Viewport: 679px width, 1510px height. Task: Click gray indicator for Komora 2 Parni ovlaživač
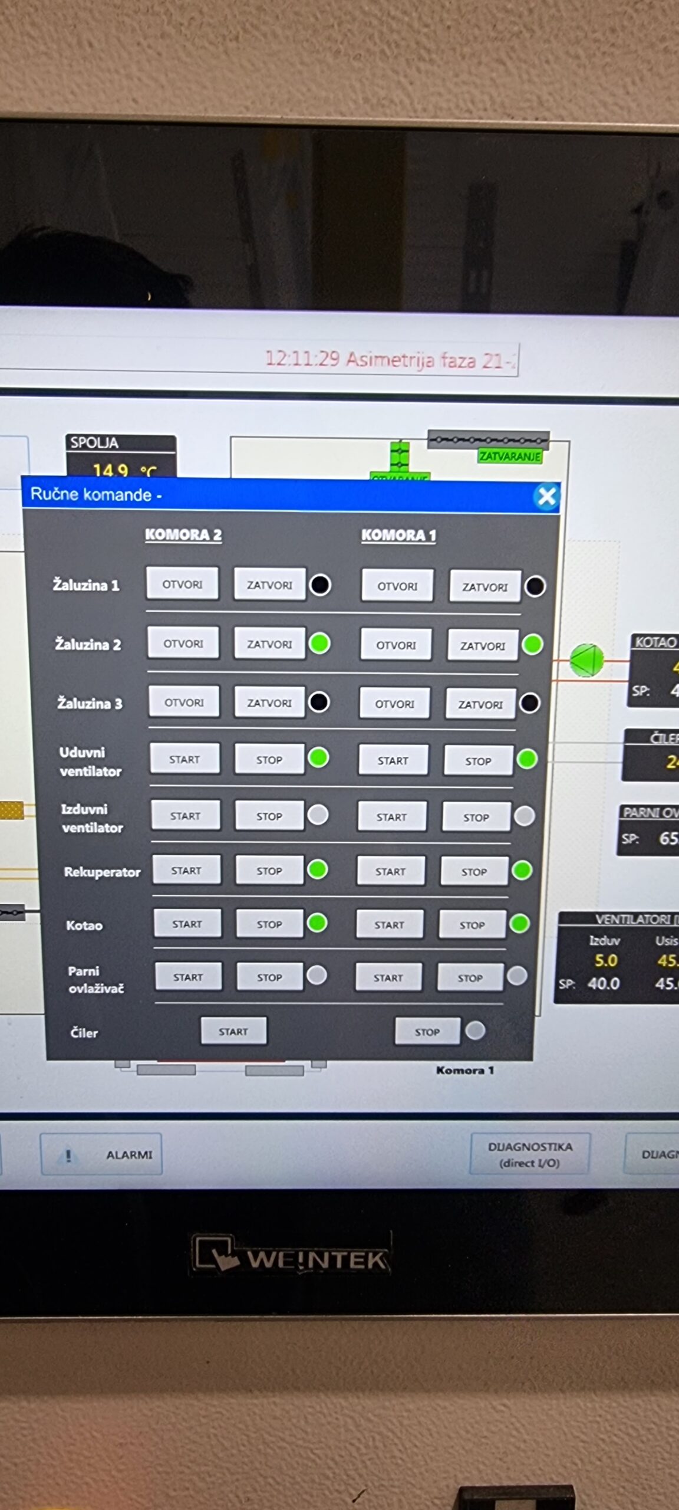tap(317, 975)
